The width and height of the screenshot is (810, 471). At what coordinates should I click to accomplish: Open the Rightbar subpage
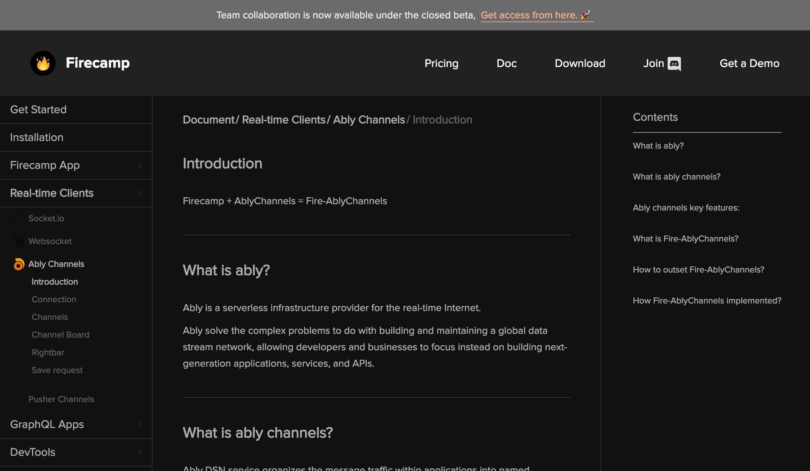(x=48, y=352)
